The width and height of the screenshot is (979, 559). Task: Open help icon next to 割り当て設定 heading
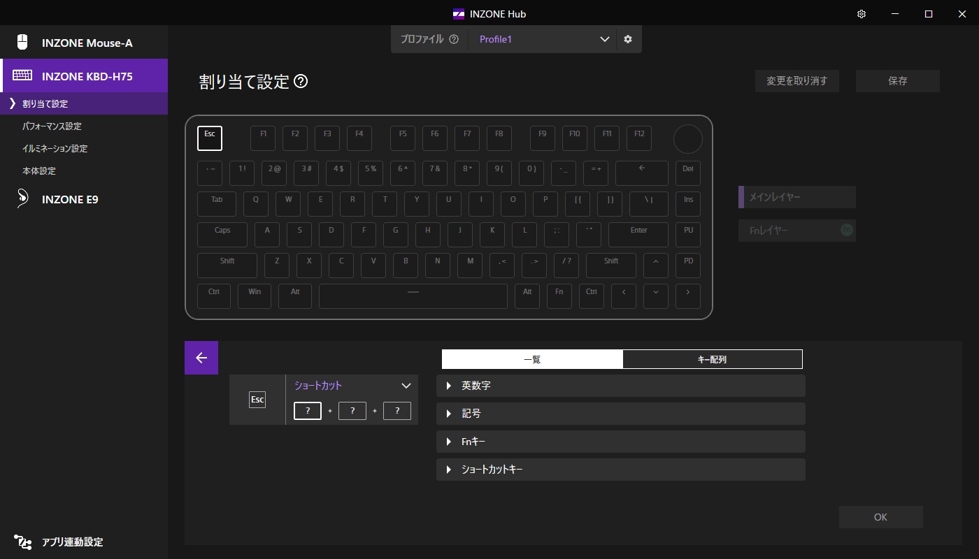click(x=301, y=82)
